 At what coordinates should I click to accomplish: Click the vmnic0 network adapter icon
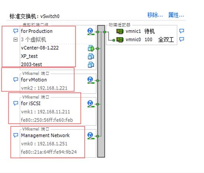(x=120, y=40)
